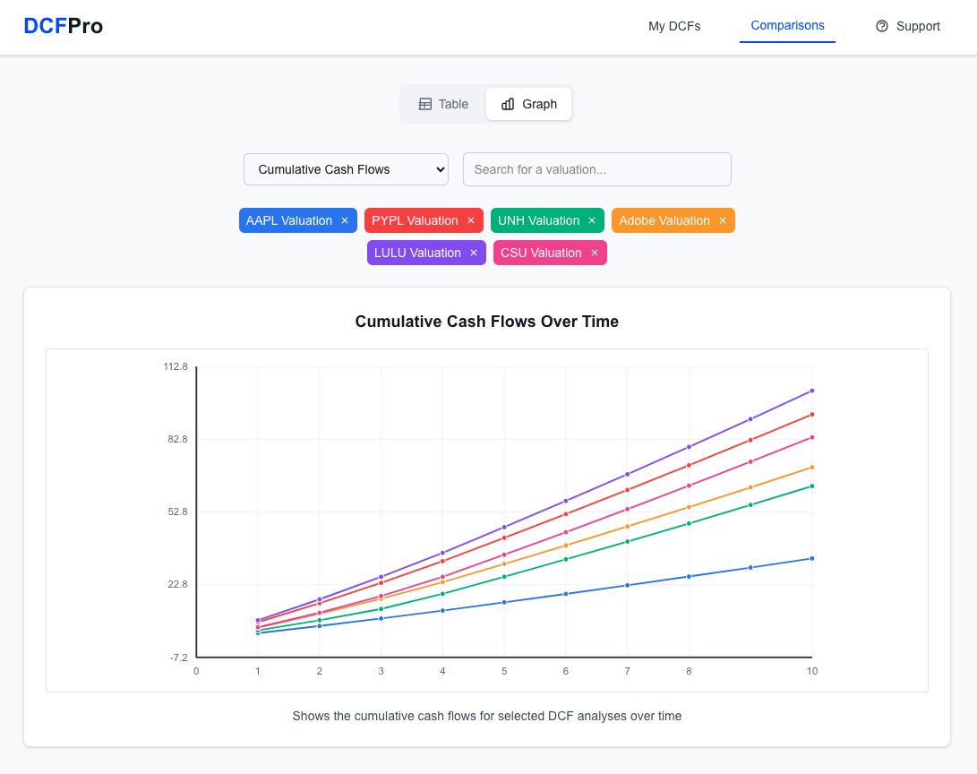The image size is (977, 774).
Task: Click the blue AAPL data point at year 5
Action: (504, 603)
